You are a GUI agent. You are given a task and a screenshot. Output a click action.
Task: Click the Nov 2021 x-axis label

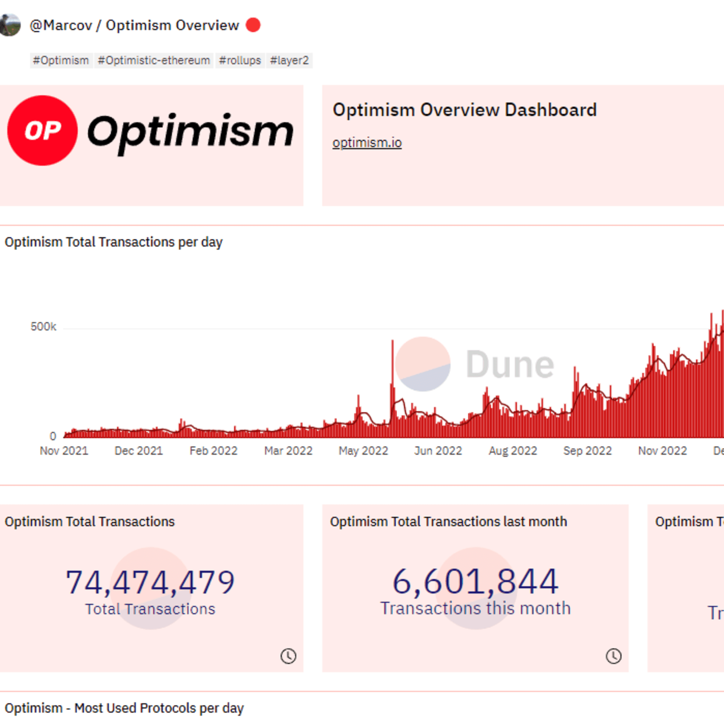[64, 451]
